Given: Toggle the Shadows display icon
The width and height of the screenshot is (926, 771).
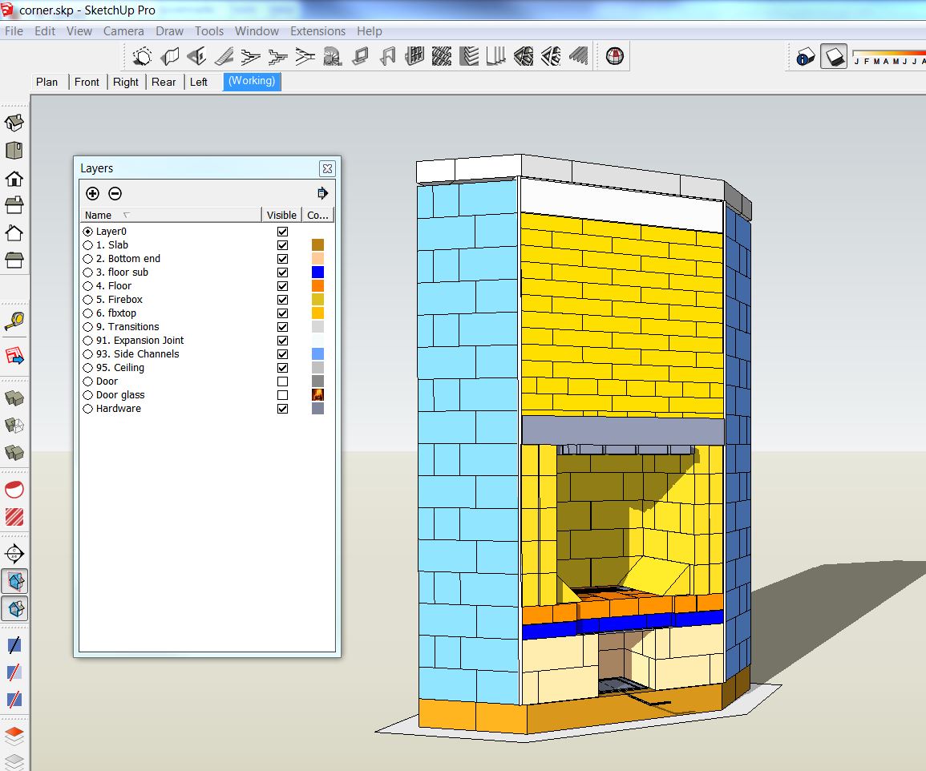Looking at the screenshot, I should (834, 57).
